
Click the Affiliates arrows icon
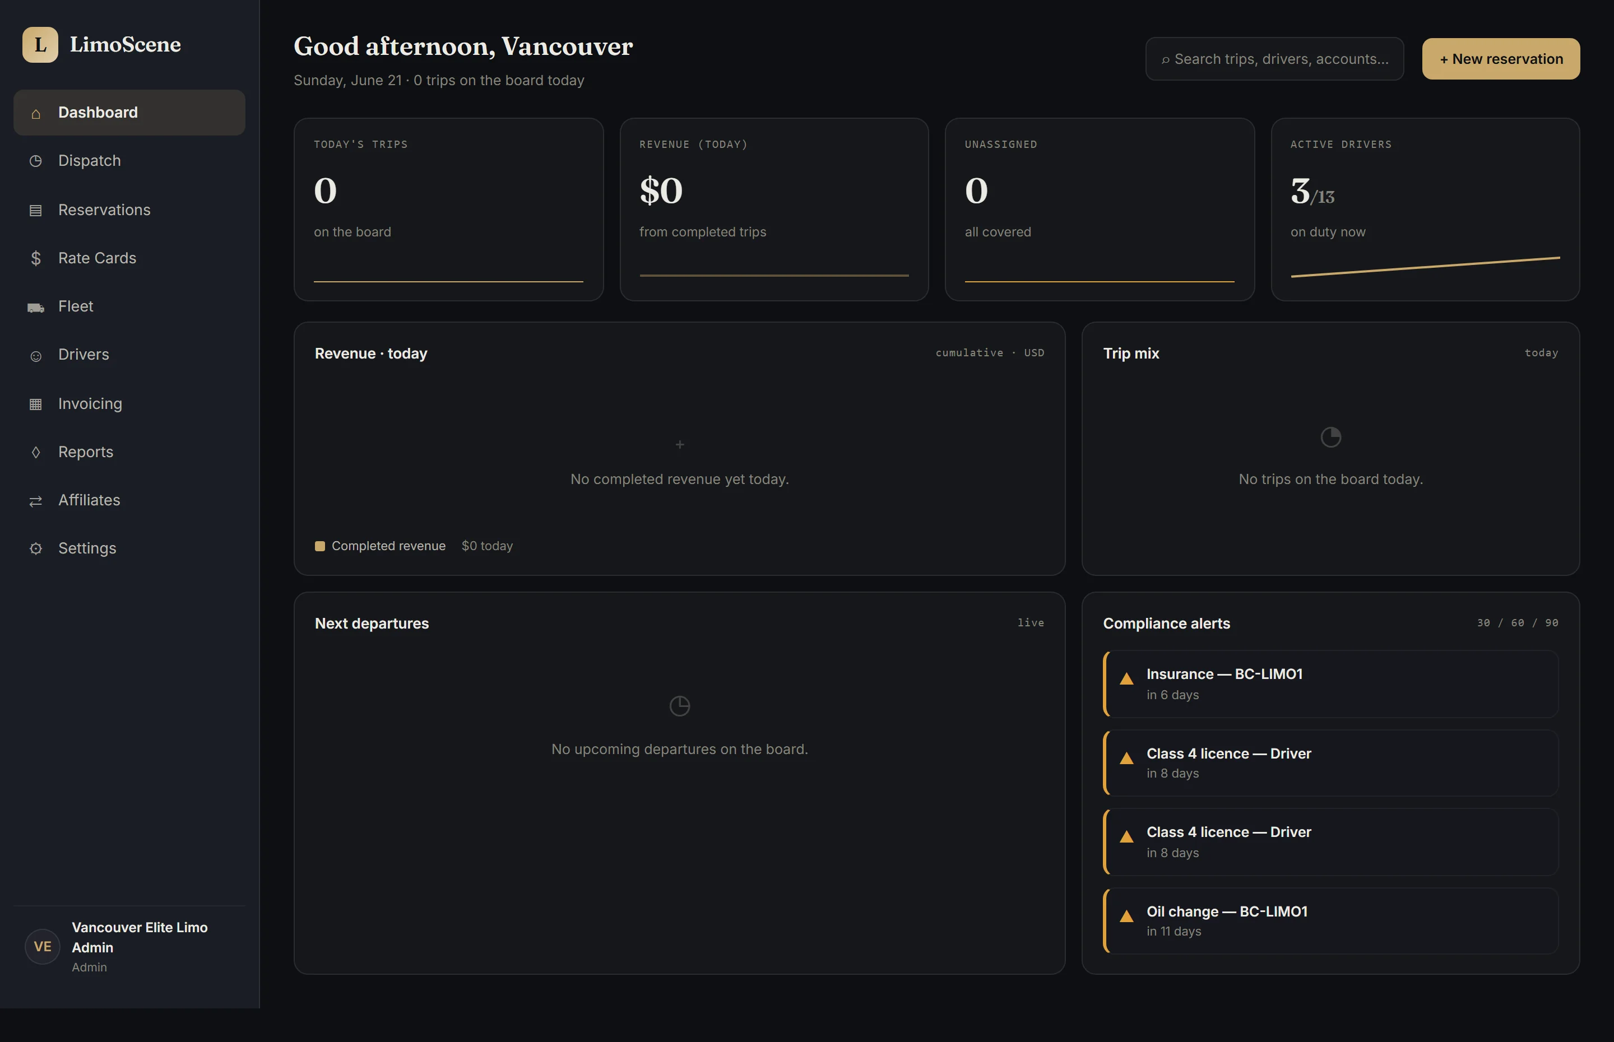[x=36, y=501]
